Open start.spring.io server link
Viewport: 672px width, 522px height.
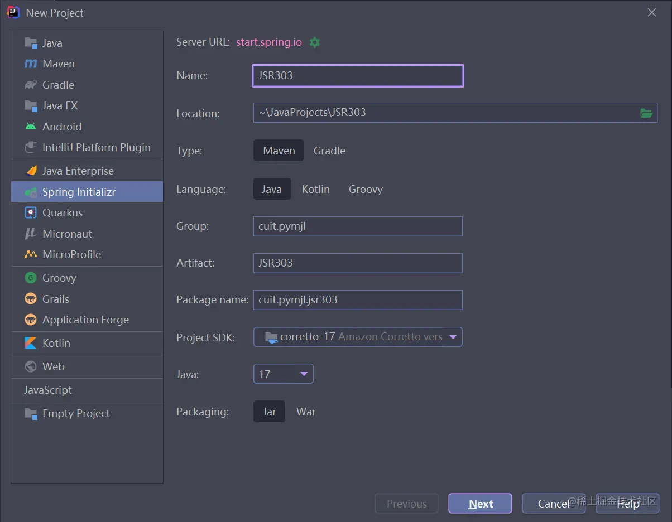click(x=269, y=42)
